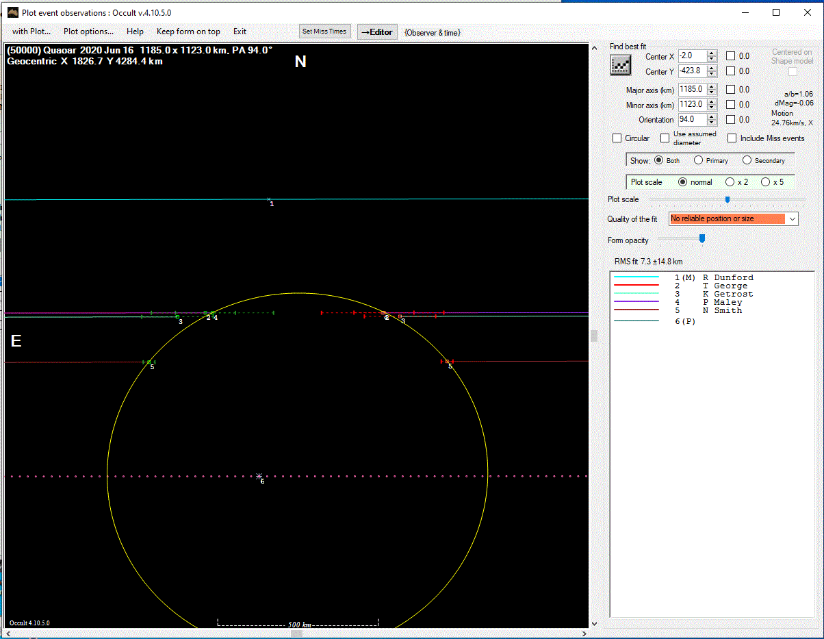Toggle the Center Y fix checkbox
Viewport: 824px width, 639px height.
coord(731,71)
